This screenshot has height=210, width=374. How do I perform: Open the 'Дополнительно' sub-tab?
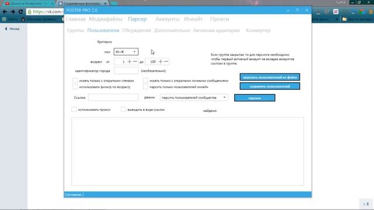[x=172, y=30]
